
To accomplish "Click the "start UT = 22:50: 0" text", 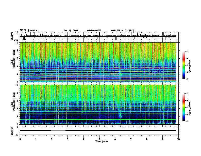I will [x=123, y=31].
